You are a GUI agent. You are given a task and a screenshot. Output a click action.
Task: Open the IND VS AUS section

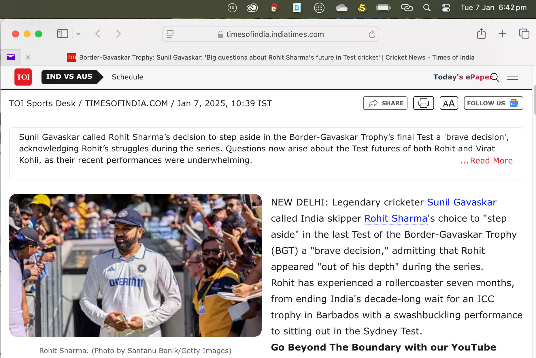72,77
